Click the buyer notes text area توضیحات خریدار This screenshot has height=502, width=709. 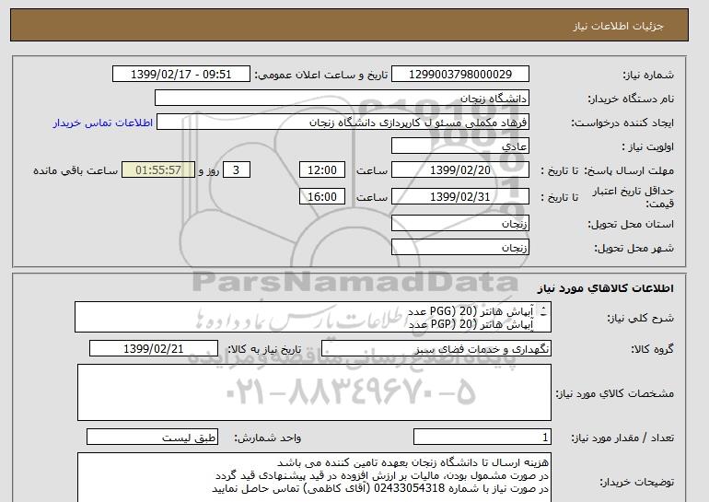pyautogui.click(x=314, y=477)
